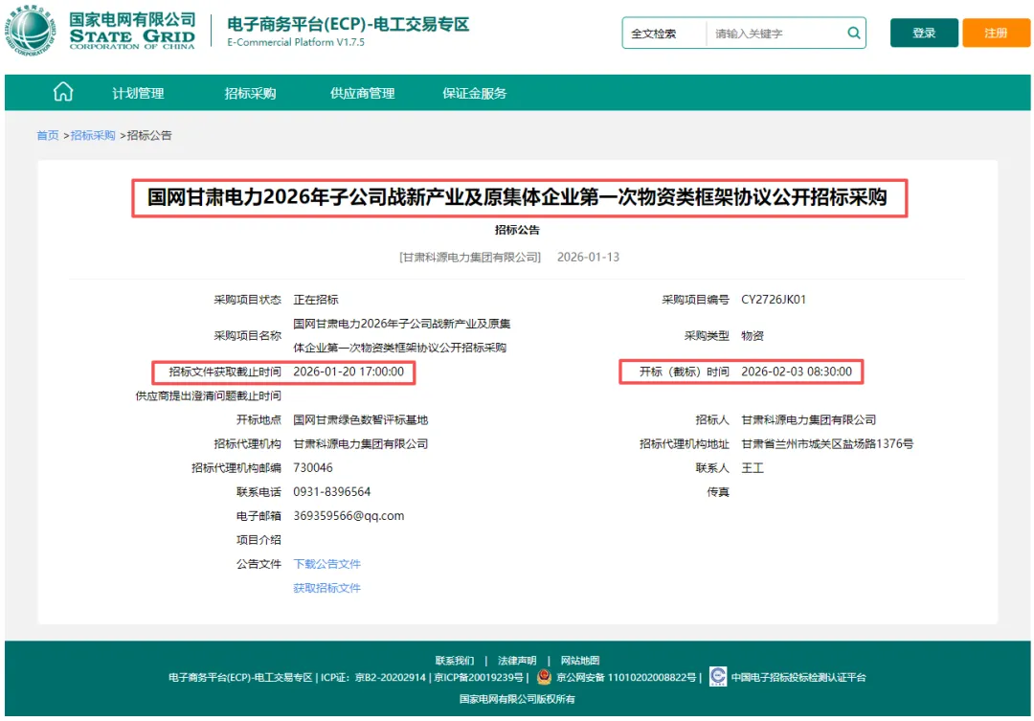This screenshot has width=1034, height=721.
Task: Focus the 请输入关键字 search field
Action: tap(775, 34)
